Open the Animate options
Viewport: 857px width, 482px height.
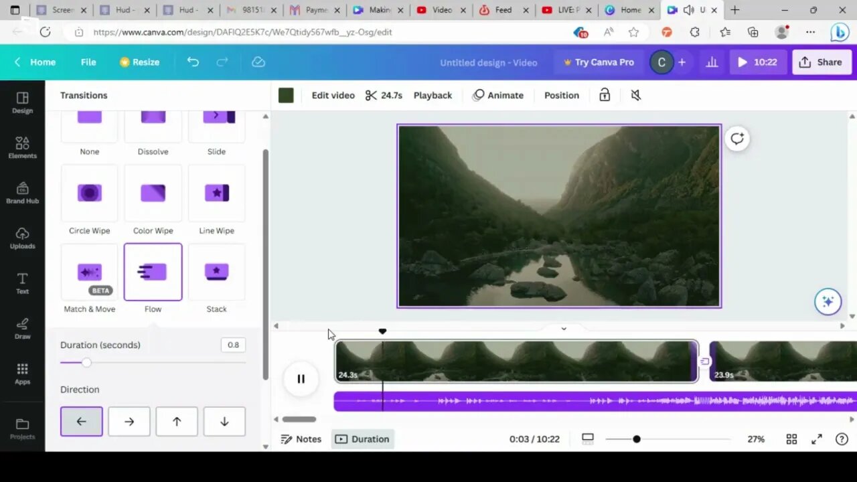click(x=497, y=95)
